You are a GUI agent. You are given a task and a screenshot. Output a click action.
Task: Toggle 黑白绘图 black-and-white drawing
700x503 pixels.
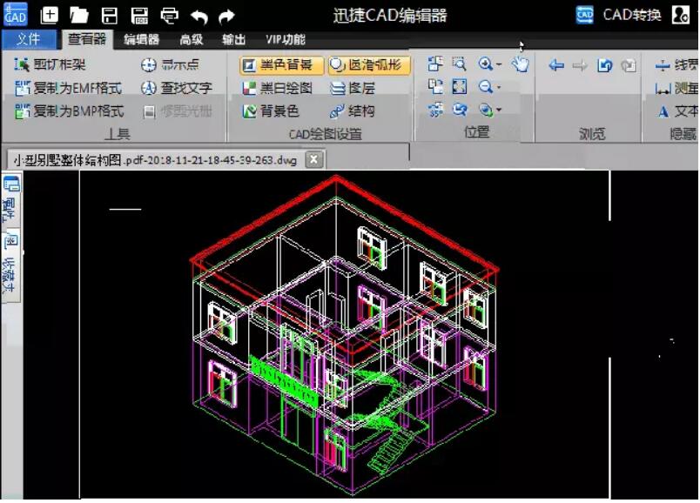click(x=277, y=88)
